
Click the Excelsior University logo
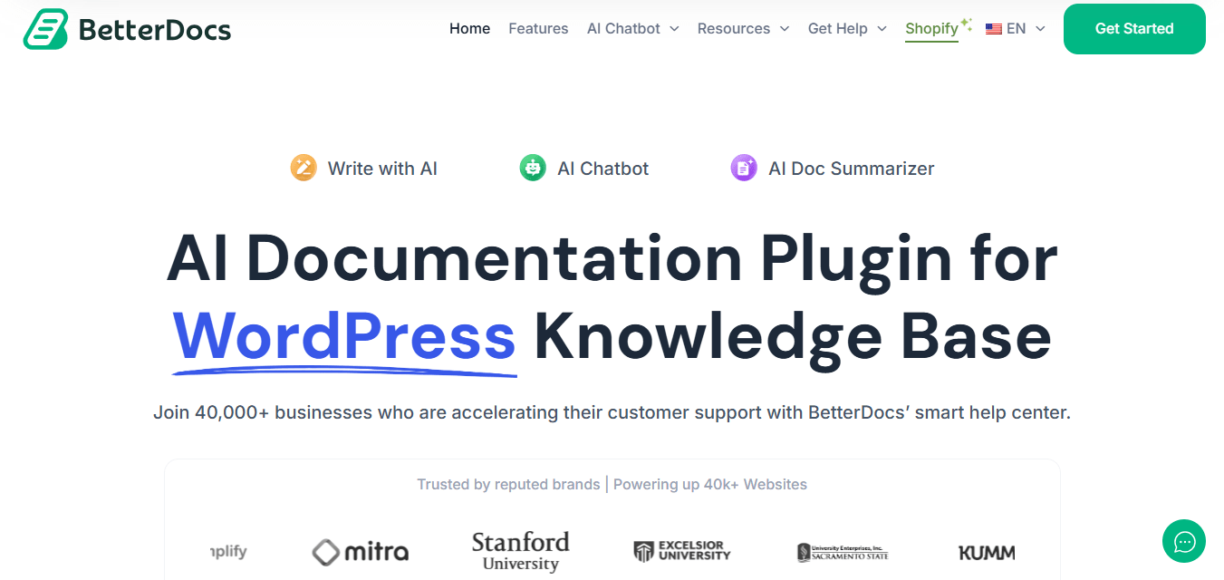coord(681,551)
